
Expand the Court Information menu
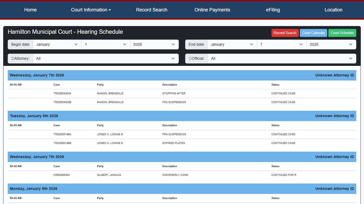pyautogui.click(x=91, y=10)
